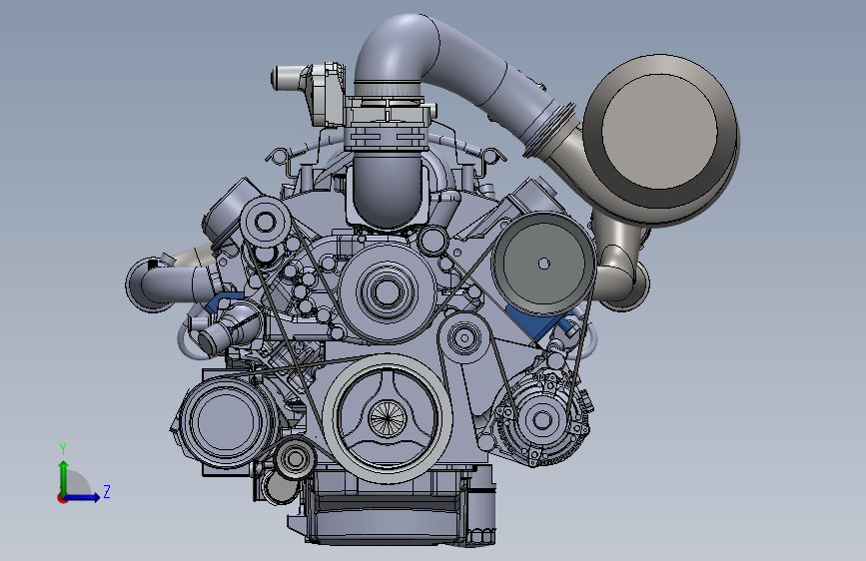Select the small idler pulley on upper left
This screenshot has height=561, width=866.
click(265, 222)
